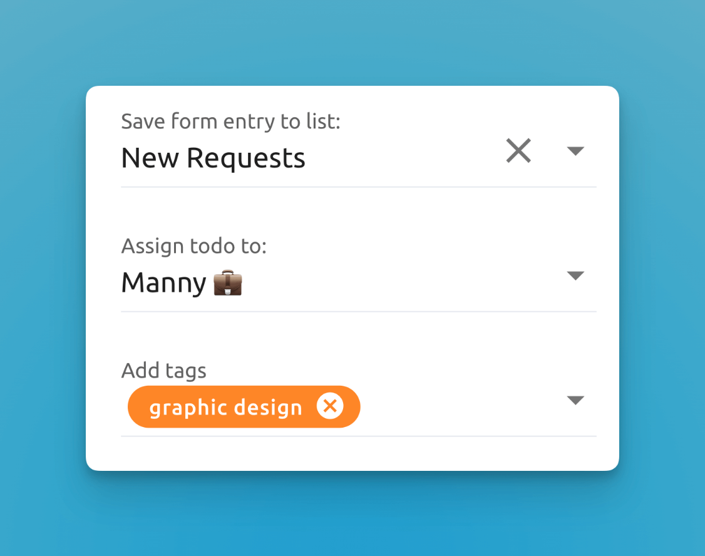Expand the Assign todo to dropdown arrow
Screen dimensions: 705x556
coord(575,275)
